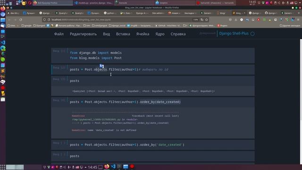Viewport: 302px width, 170px height.
Task: Open the sites bookmarks folder
Action: click(11, 25)
